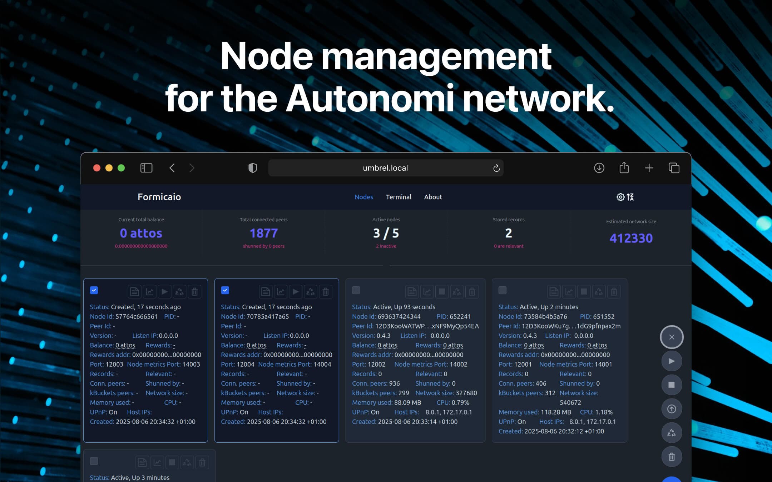772x482 pixels.
Task: Reload the page in Safari
Action: pyautogui.click(x=496, y=168)
